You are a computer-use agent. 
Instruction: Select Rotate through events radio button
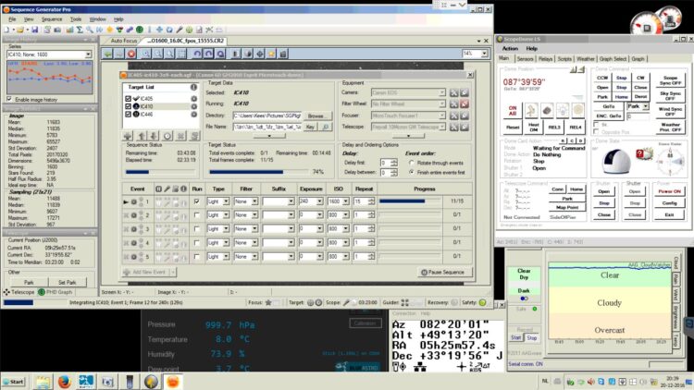[x=412, y=163]
